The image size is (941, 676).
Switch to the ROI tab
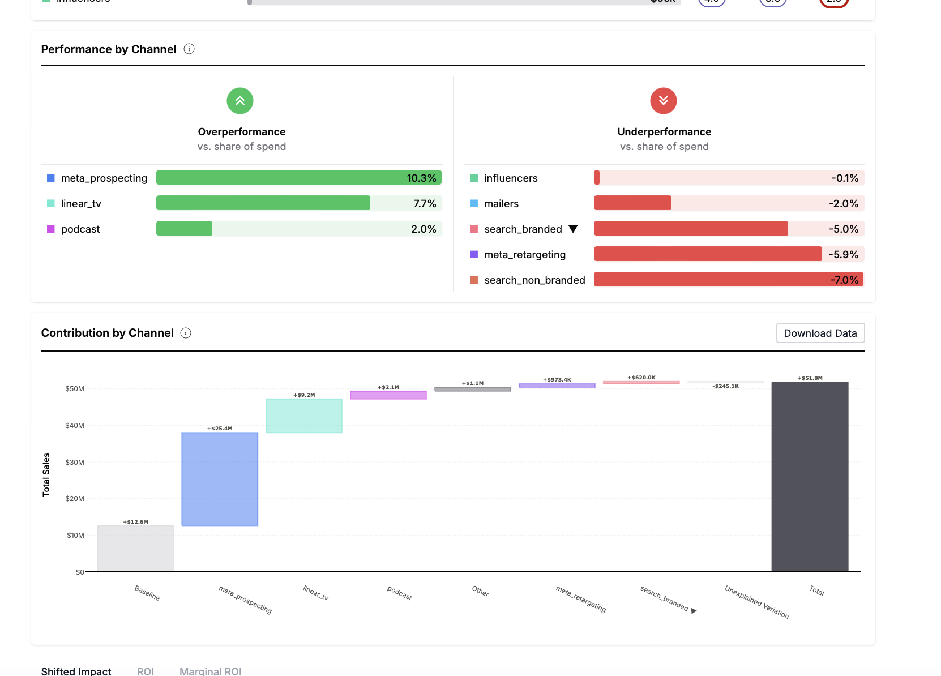146,671
